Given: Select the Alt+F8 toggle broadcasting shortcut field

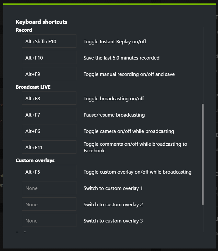Looking at the screenshot, I should [49, 98].
